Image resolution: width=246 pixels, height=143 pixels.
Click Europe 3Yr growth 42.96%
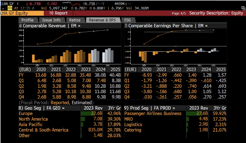114,113
